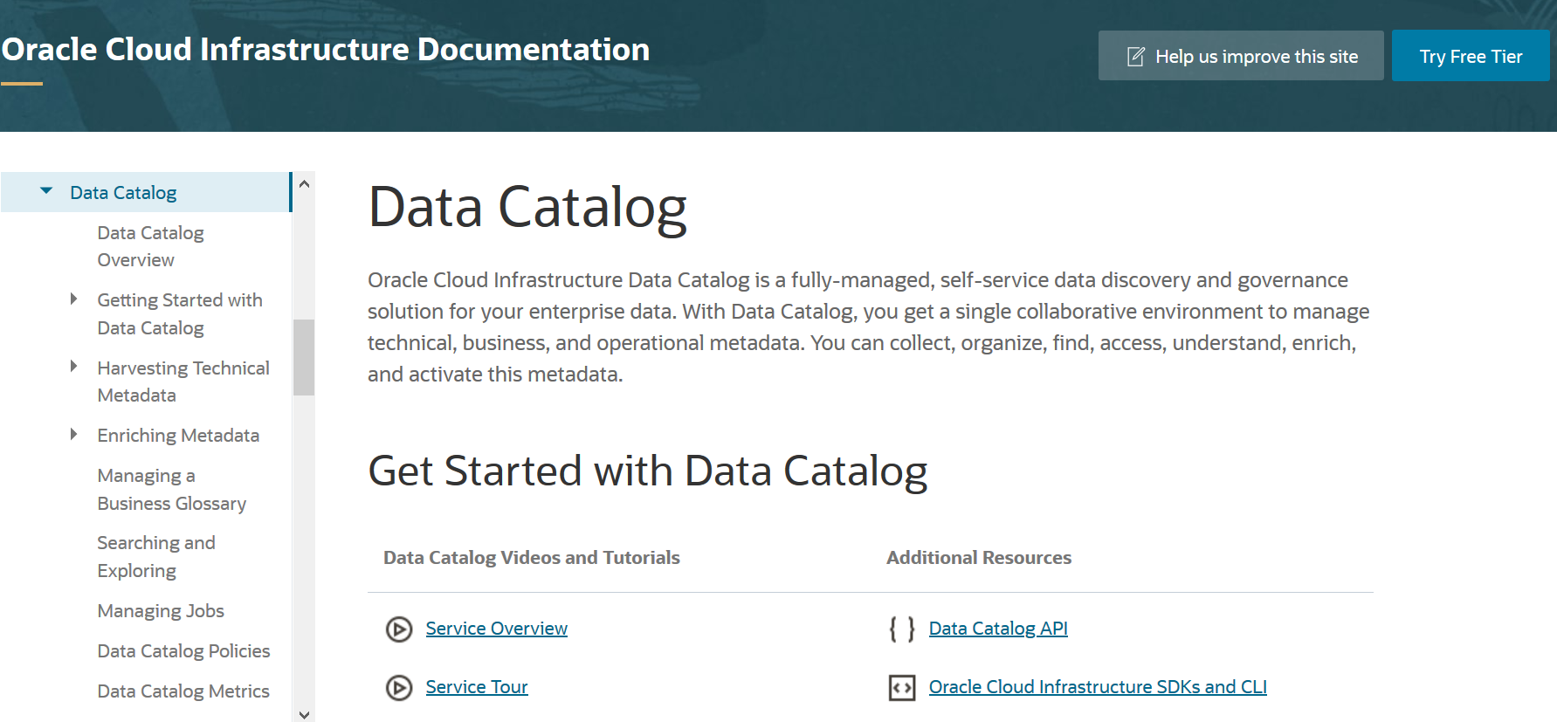Open Getting Started with Data Catalog
The image size is (1557, 722).
point(180,313)
